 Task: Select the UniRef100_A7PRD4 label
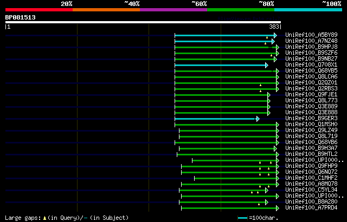(311, 207)
